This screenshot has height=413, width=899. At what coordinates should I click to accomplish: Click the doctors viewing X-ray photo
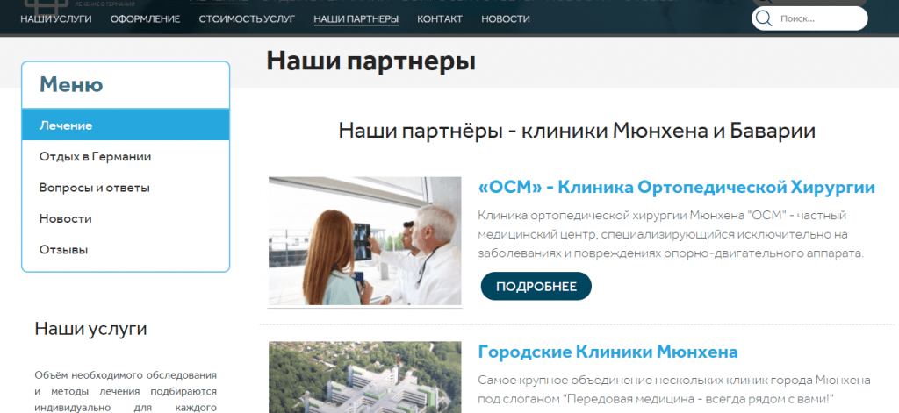364,241
